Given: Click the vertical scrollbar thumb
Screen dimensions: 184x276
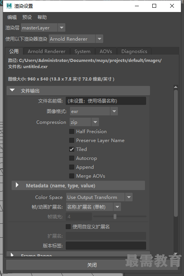Looking at the screenshot, I should [x=175, y=153].
